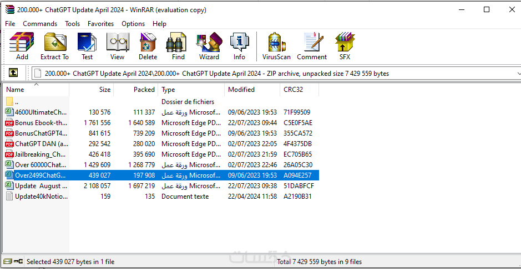
Task: Select the Update40kNotio... file name
Action: (x=42, y=196)
